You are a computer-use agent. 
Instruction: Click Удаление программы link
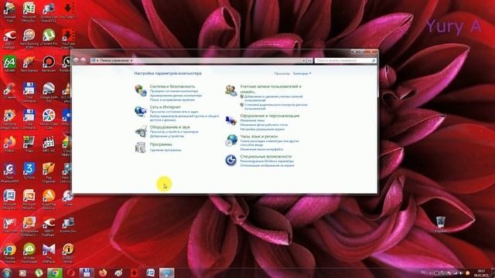coord(166,150)
